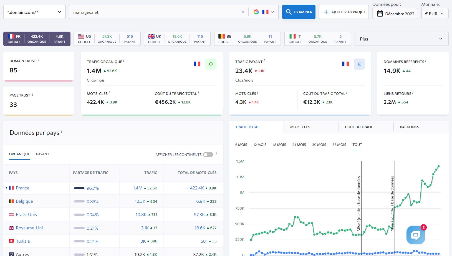Click the Examiner search button
This screenshot has width=452, height=256.
pyautogui.click(x=299, y=12)
